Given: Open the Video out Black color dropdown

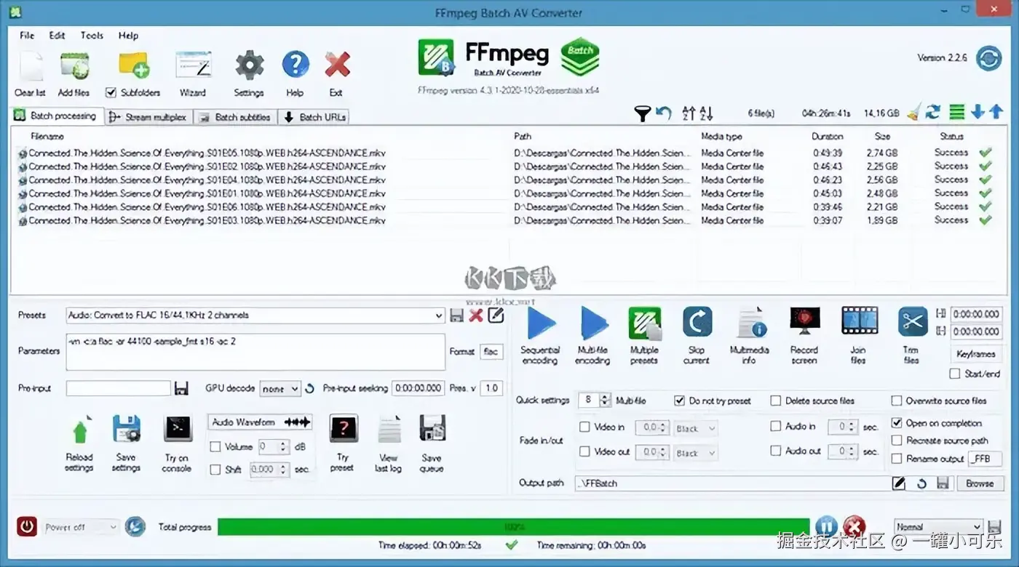Looking at the screenshot, I should click(x=696, y=453).
